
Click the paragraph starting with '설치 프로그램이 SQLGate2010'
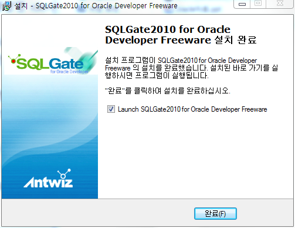tap(191, 68)
